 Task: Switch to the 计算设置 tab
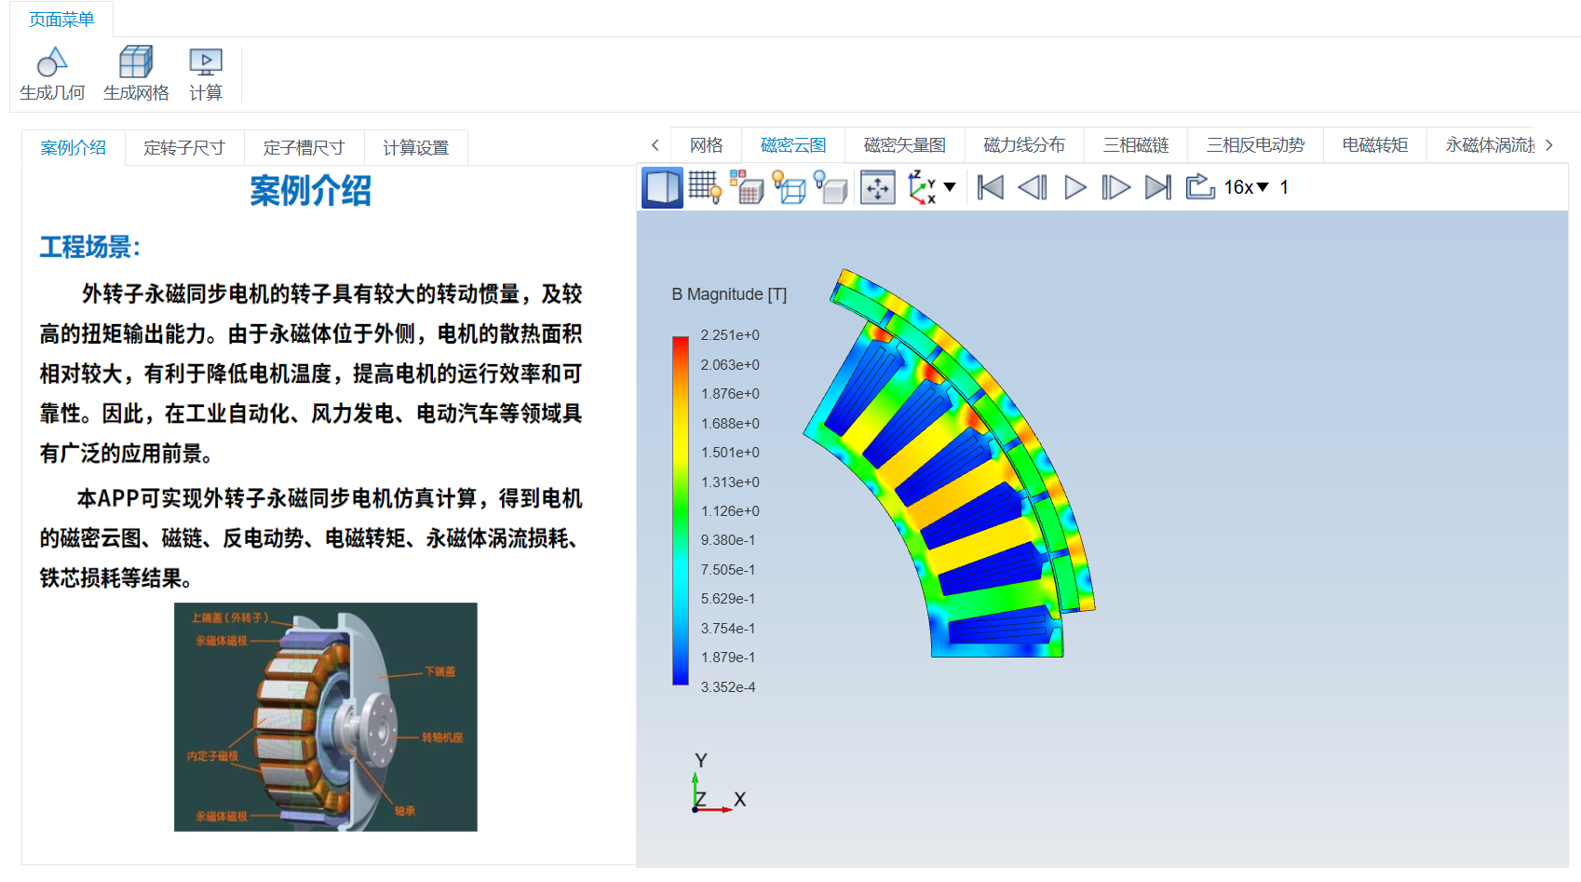[x=415, y=148]
